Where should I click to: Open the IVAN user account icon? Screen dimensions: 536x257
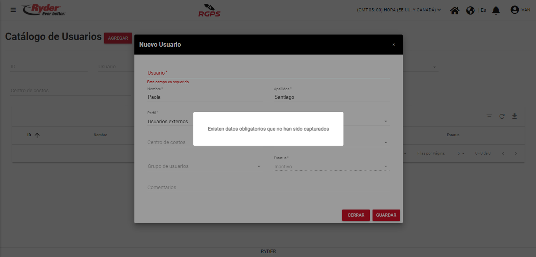pos(514,10)
